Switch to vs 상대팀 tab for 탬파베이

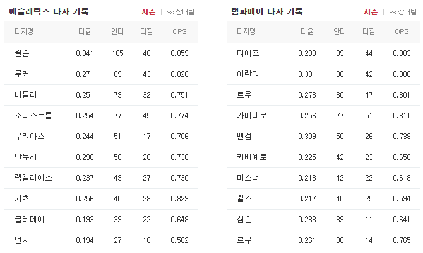point(403,12)
